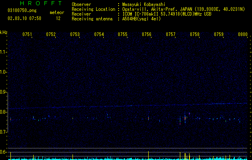Click the 1.0 frequency axis label
Viewport: 252px width, 160px height.
pyautogui.click(x=4, y=72)
